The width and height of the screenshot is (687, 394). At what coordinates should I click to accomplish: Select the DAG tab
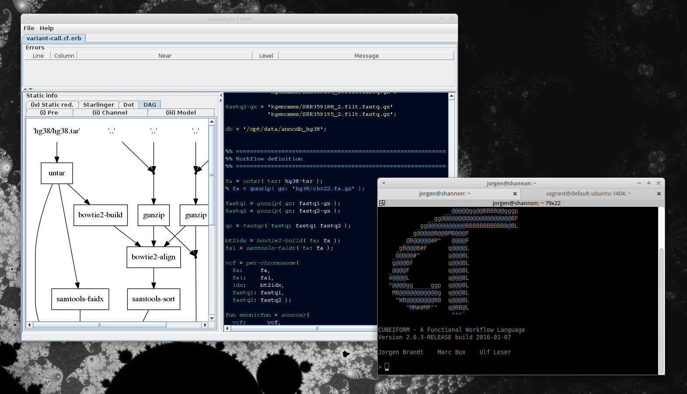(x=150, y=105)
